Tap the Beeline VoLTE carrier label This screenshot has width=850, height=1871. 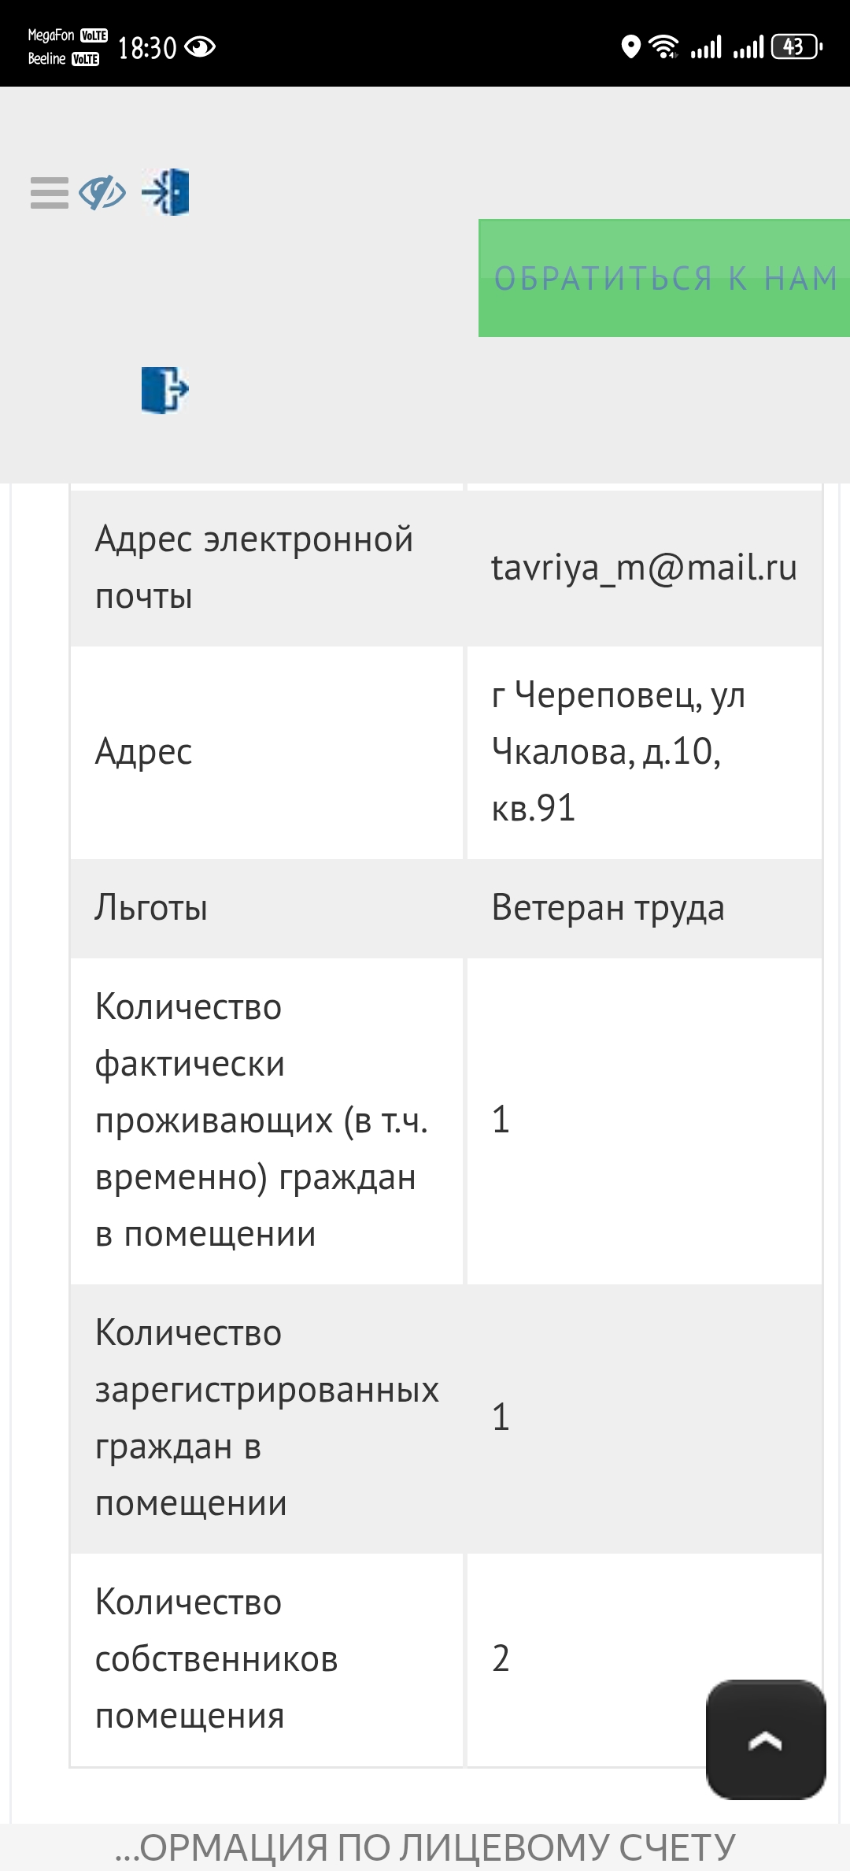[x=63, y=59]
